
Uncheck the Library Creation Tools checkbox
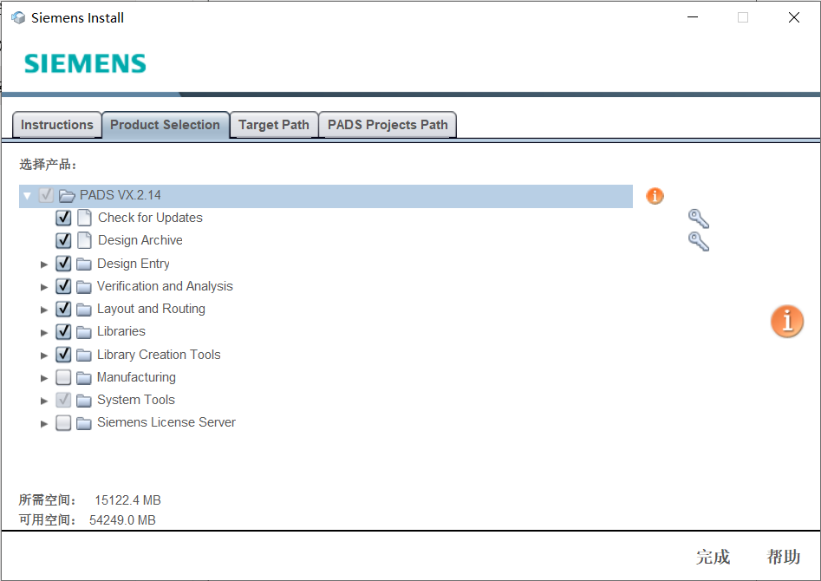63,354
